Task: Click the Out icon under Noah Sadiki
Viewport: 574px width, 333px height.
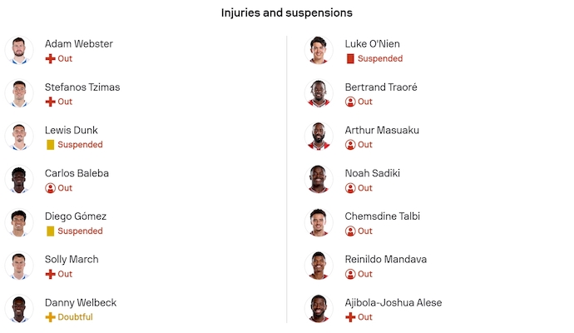Action: click(x=350, y=188)
